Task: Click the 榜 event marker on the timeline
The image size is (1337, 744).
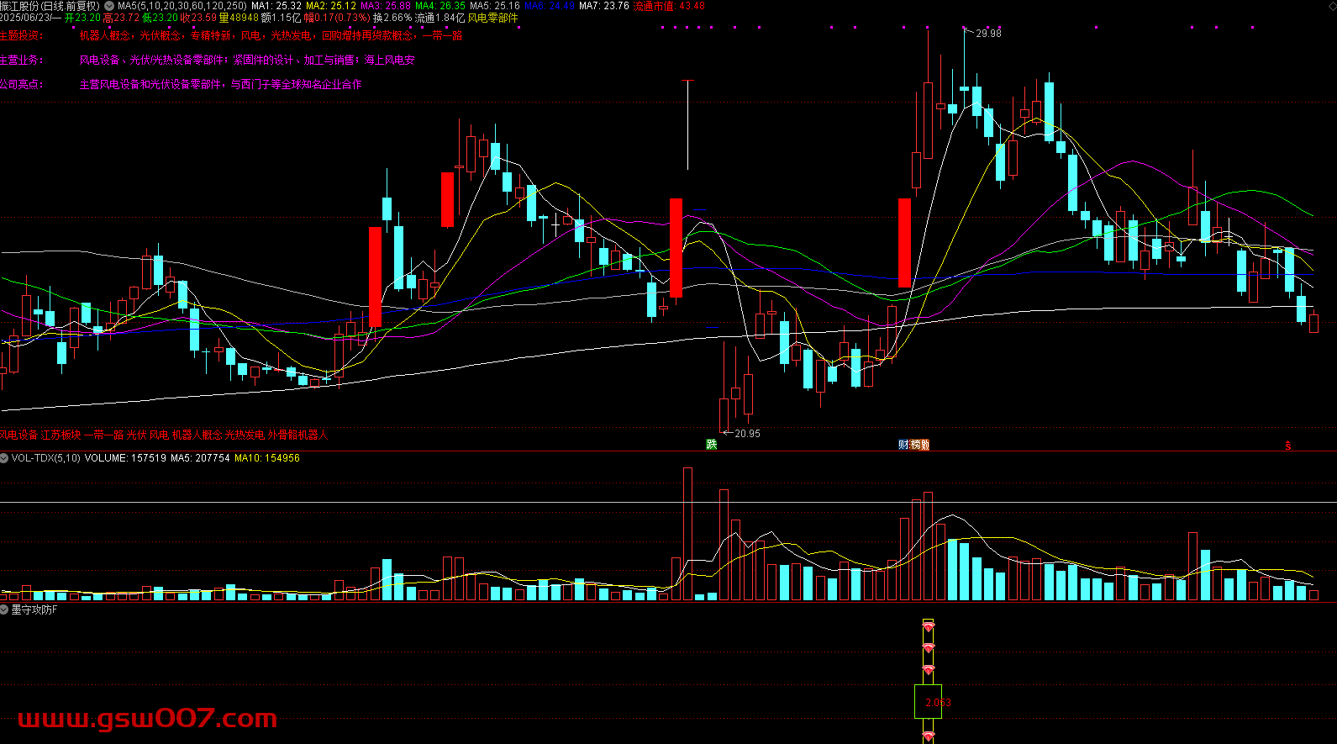Action: [914, 445]
